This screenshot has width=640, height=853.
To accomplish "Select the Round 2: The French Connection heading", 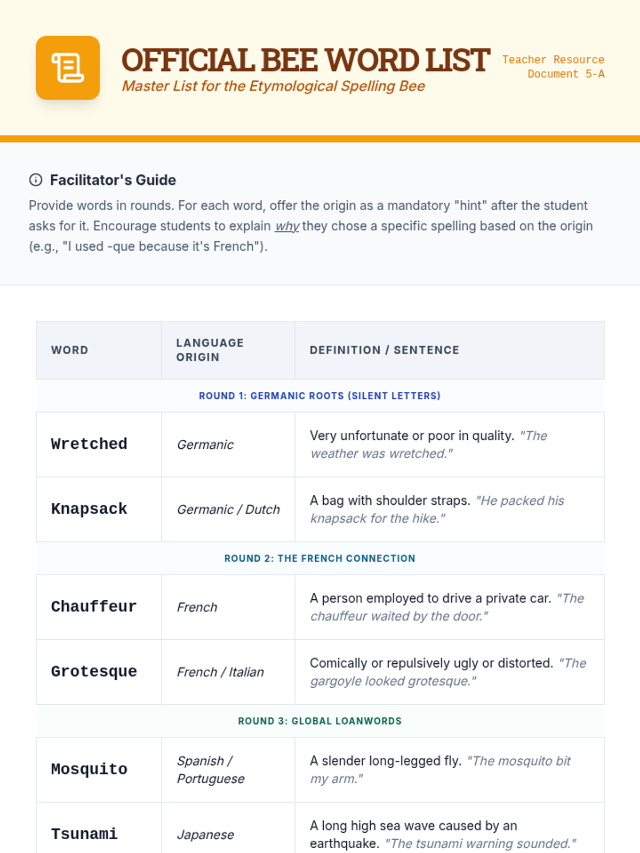I will (x=319, y=558).
